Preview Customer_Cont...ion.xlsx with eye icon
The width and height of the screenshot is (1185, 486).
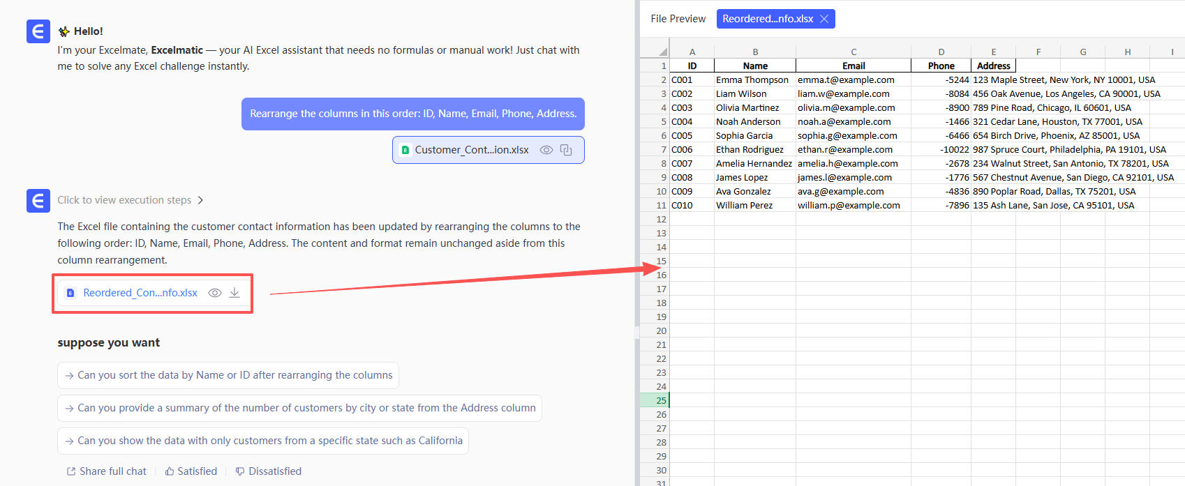tap(546, 150)
